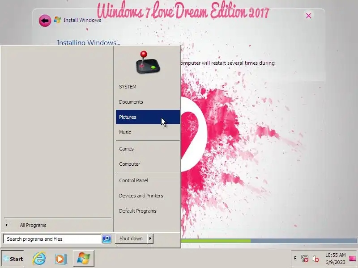Screen dimensions: 358x268
Task: Open Windows Media Player taskbar icon
Action: [x=61, y=259]
